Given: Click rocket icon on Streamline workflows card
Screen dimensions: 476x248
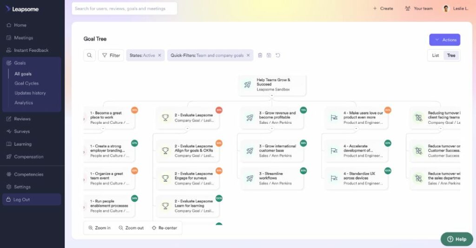Looking at the screenshot, I should click(x=250, y=178).
